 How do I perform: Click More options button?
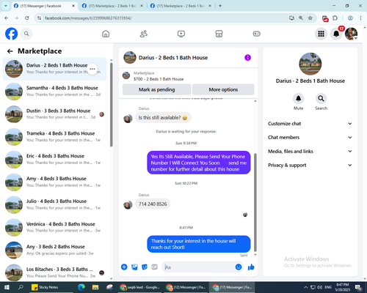[x=223, y=89]
